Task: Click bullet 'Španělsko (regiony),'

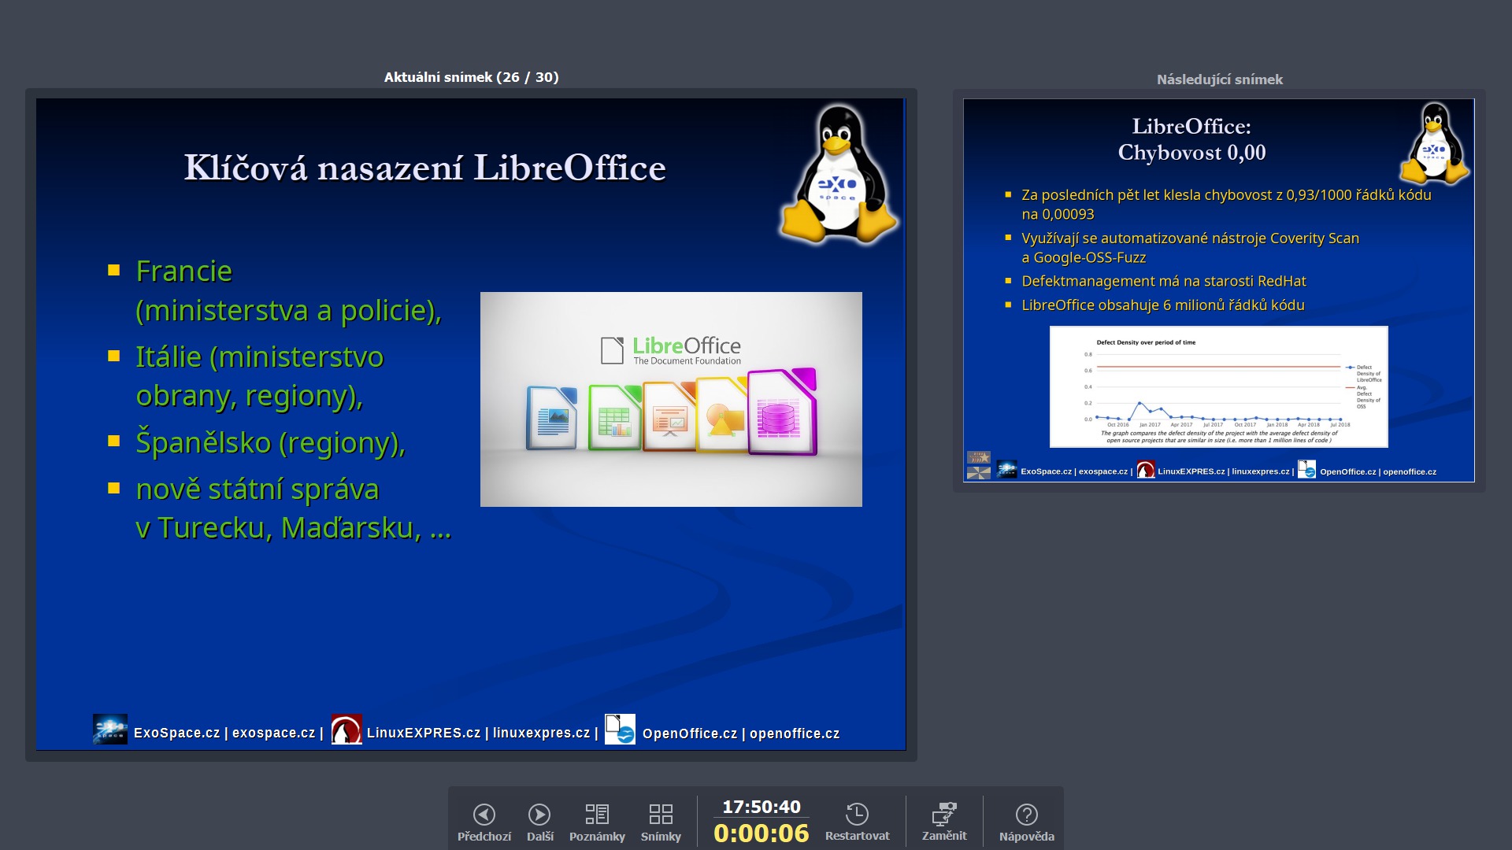Action: pyautogui.click(x=270, y=442)
